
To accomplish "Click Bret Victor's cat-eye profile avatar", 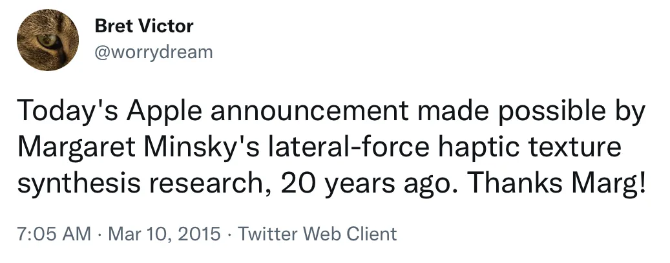I will 47,40.
